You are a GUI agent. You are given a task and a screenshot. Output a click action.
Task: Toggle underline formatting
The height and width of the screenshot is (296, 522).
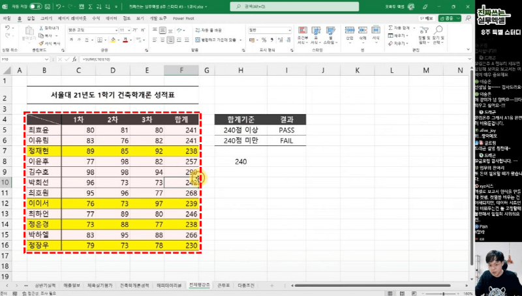pyautogui.click(x=87, y=40)
